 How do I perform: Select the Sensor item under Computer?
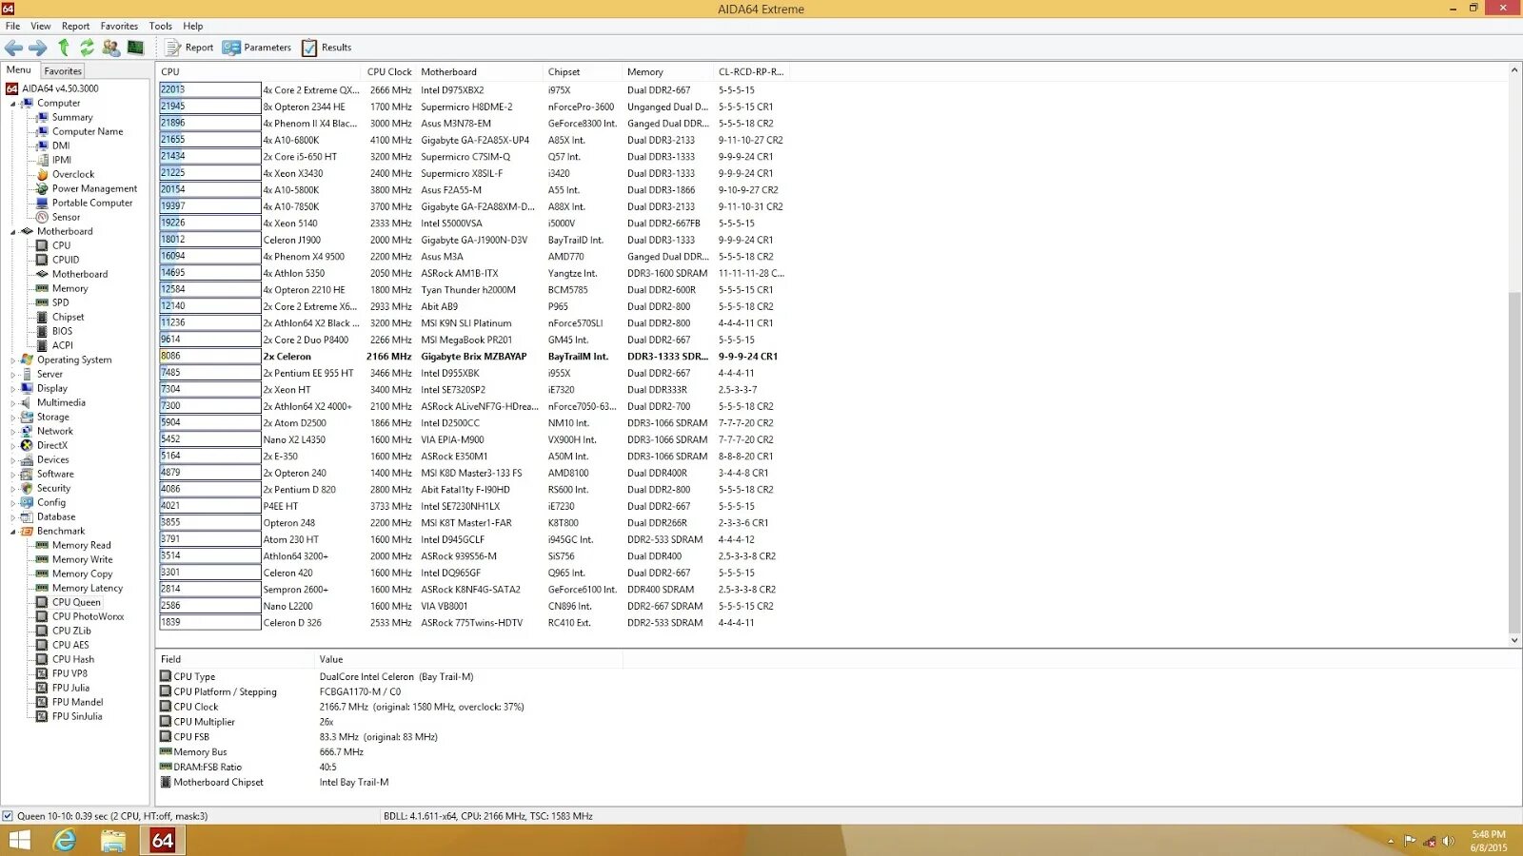(x=66, y=217)
